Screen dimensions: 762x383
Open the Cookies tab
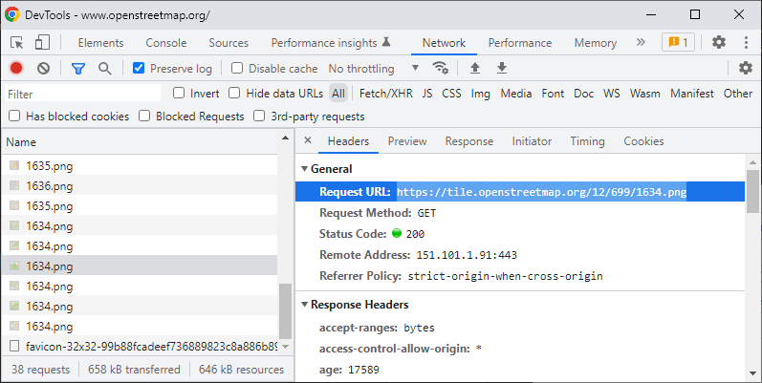[x=643, y=141]
